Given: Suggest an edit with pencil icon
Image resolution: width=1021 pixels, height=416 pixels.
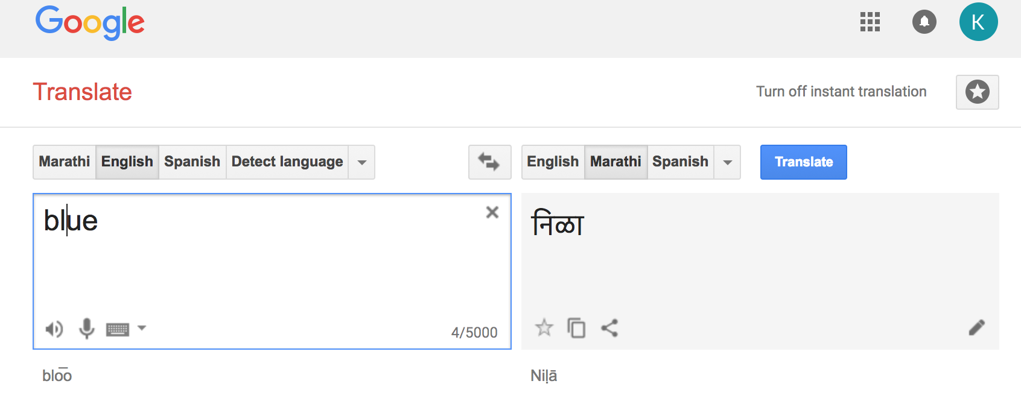Looking at the screenshot, I should pos(976,327).
